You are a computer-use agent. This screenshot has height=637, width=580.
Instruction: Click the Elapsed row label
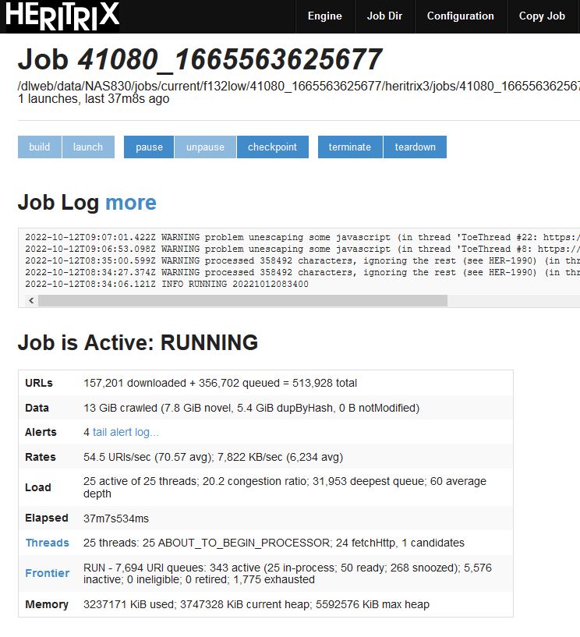(46, 518)
